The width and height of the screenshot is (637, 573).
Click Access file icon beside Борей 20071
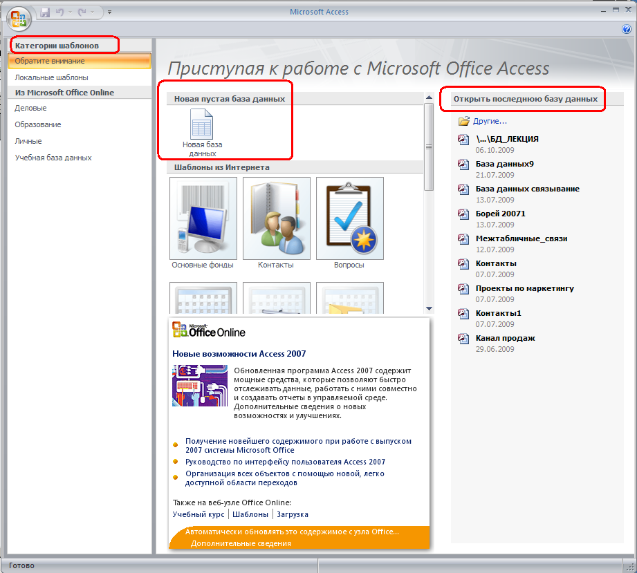[463, 214]
